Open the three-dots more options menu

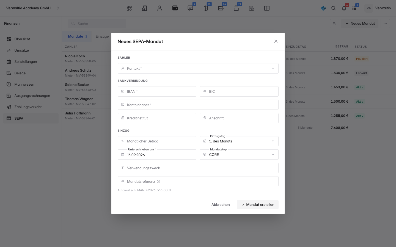385,23
